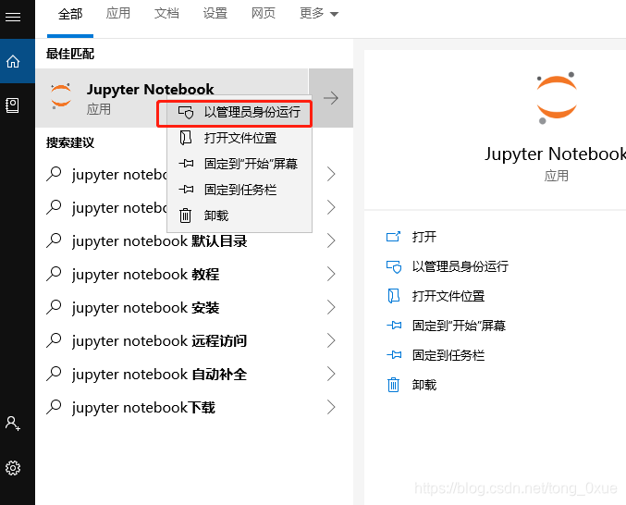Choose 卸载 in the context menu

(239, 216)
